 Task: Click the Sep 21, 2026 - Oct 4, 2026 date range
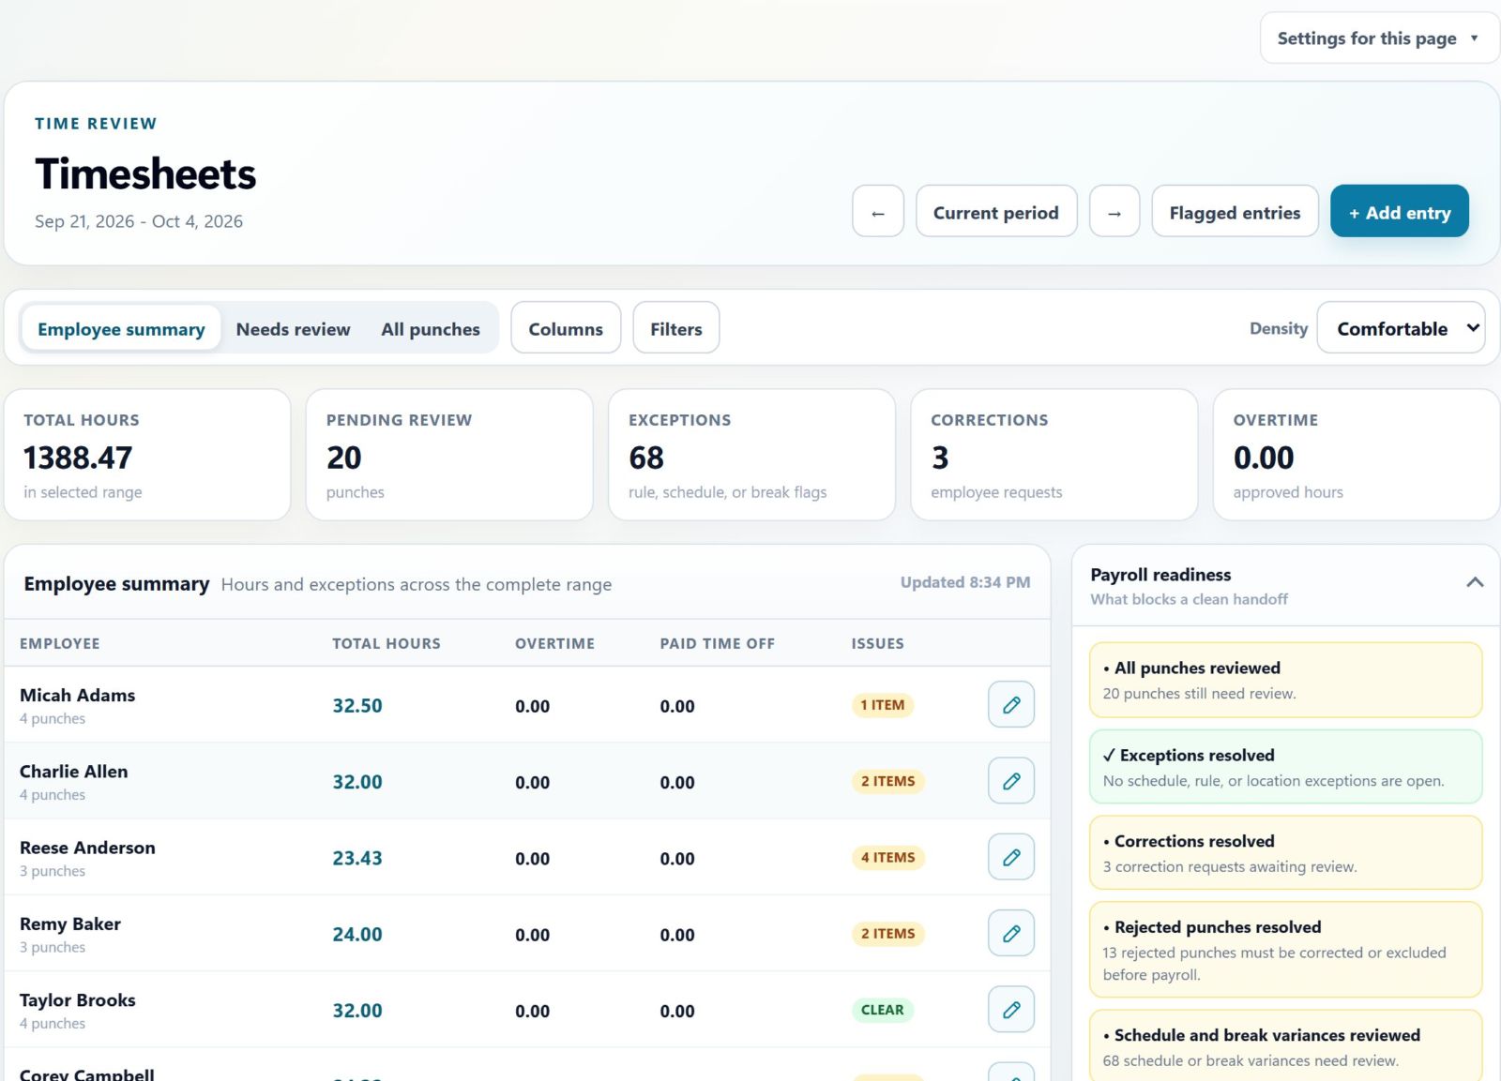139,221
